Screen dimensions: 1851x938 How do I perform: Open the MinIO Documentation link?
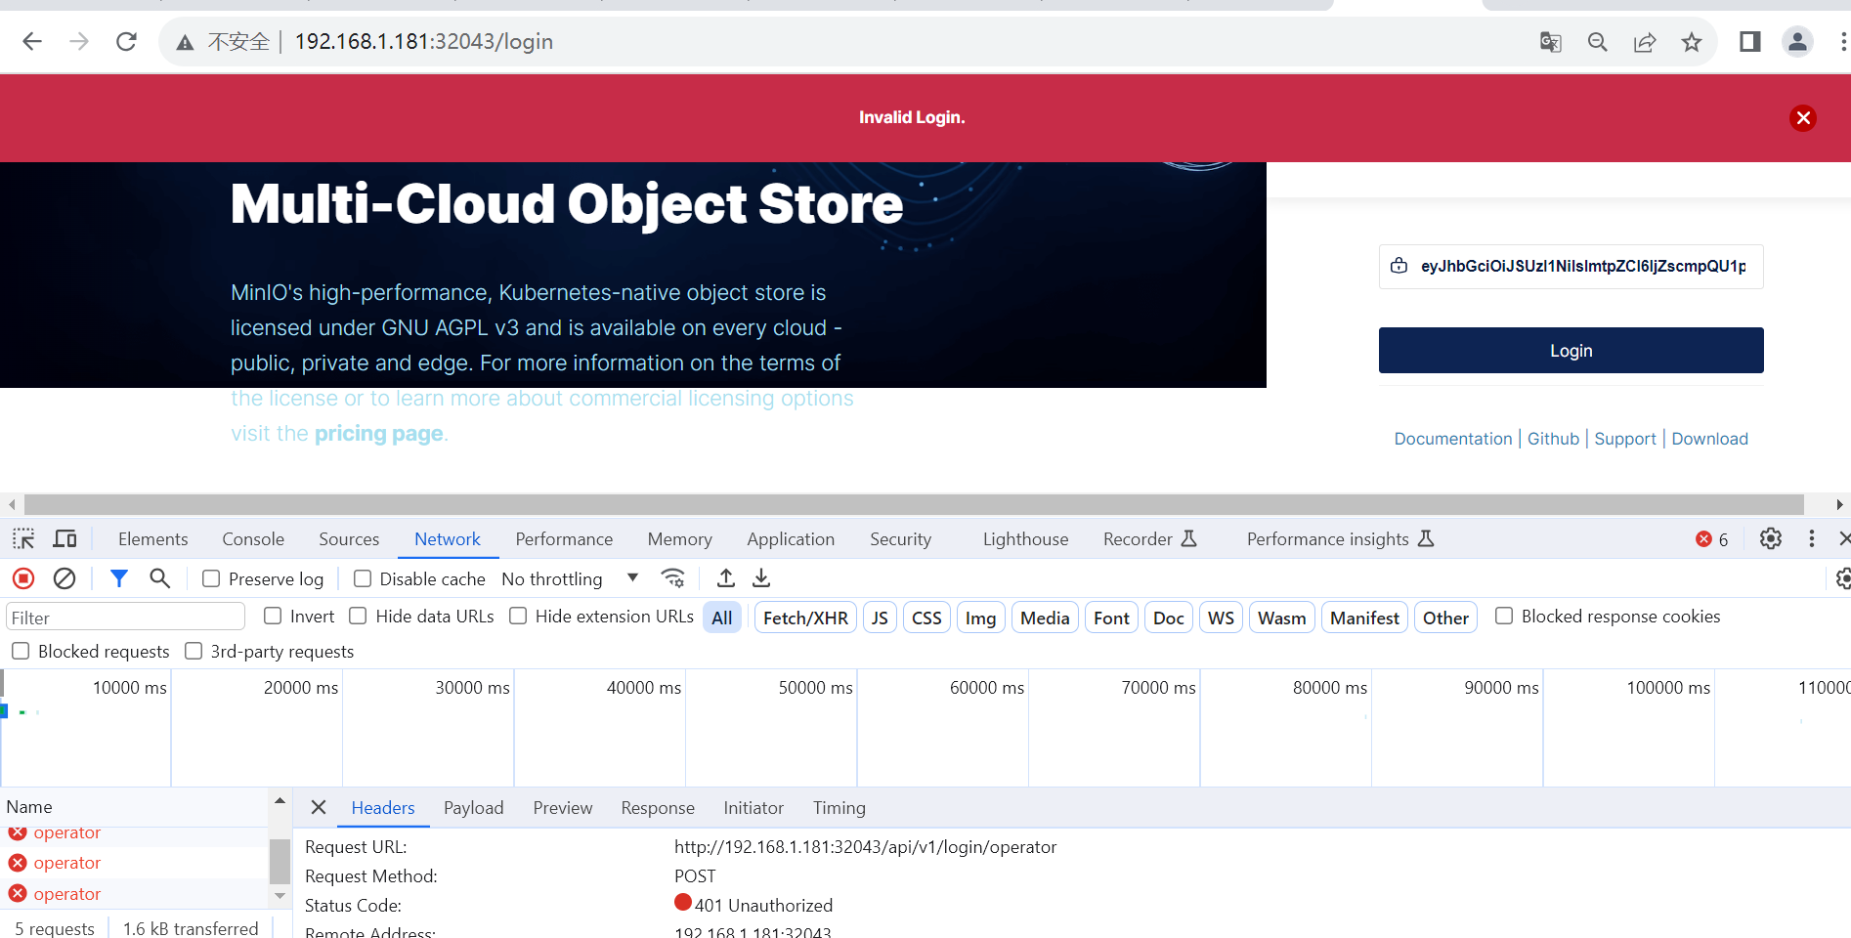tap(1452, 438)
